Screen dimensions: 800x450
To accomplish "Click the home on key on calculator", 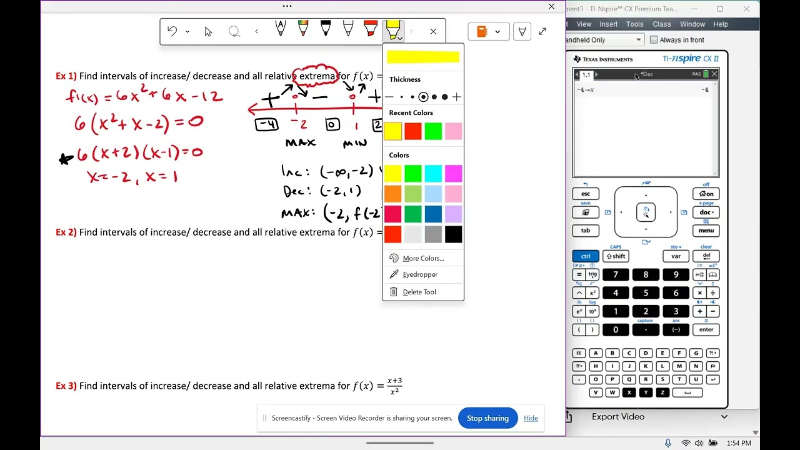I will pyautogui.click(x=706, y=194).
